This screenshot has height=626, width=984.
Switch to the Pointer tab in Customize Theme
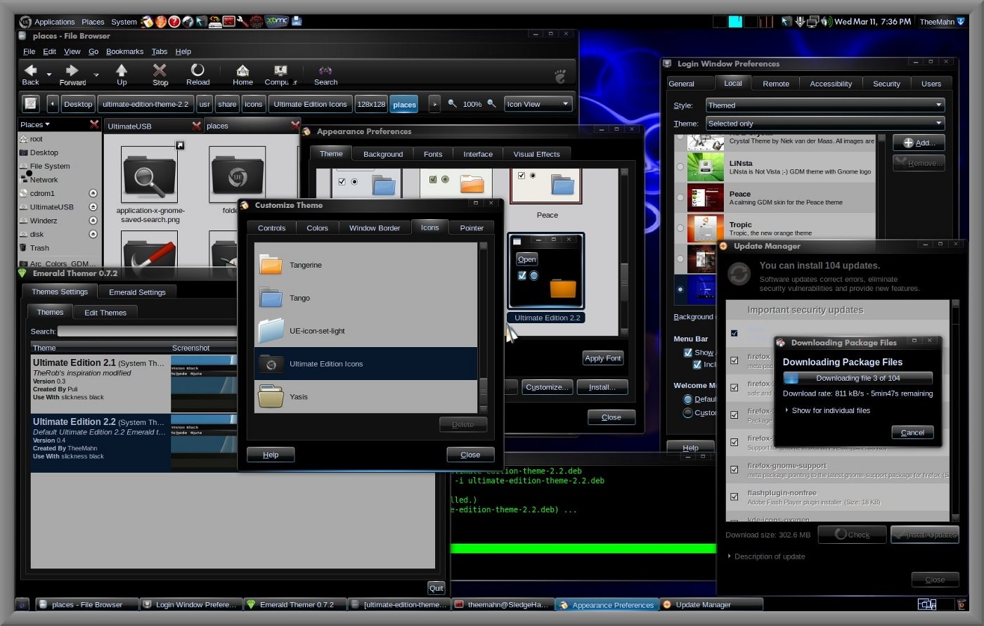point(472,228)
